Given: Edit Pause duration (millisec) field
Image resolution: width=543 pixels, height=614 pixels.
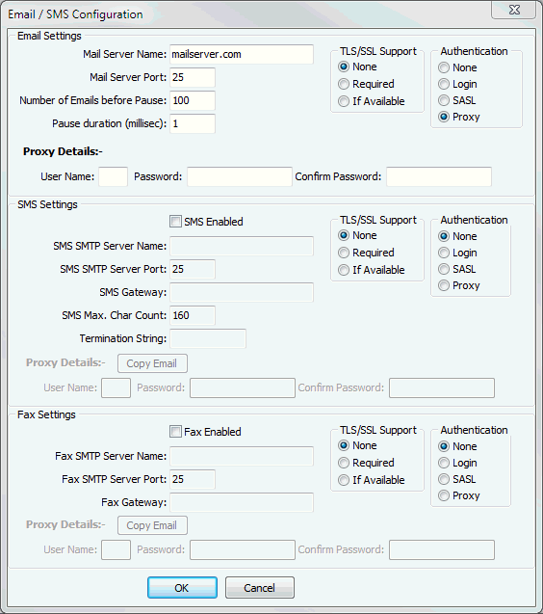Looking at the screenshot, I should (x=193, y=123).
